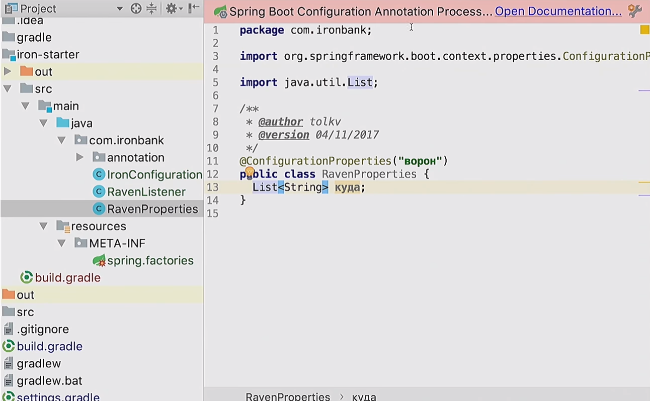This screenshot has width=650, height=401.
Task: Click the spring.factories leaf icon
Action: [x=99, y=261]
